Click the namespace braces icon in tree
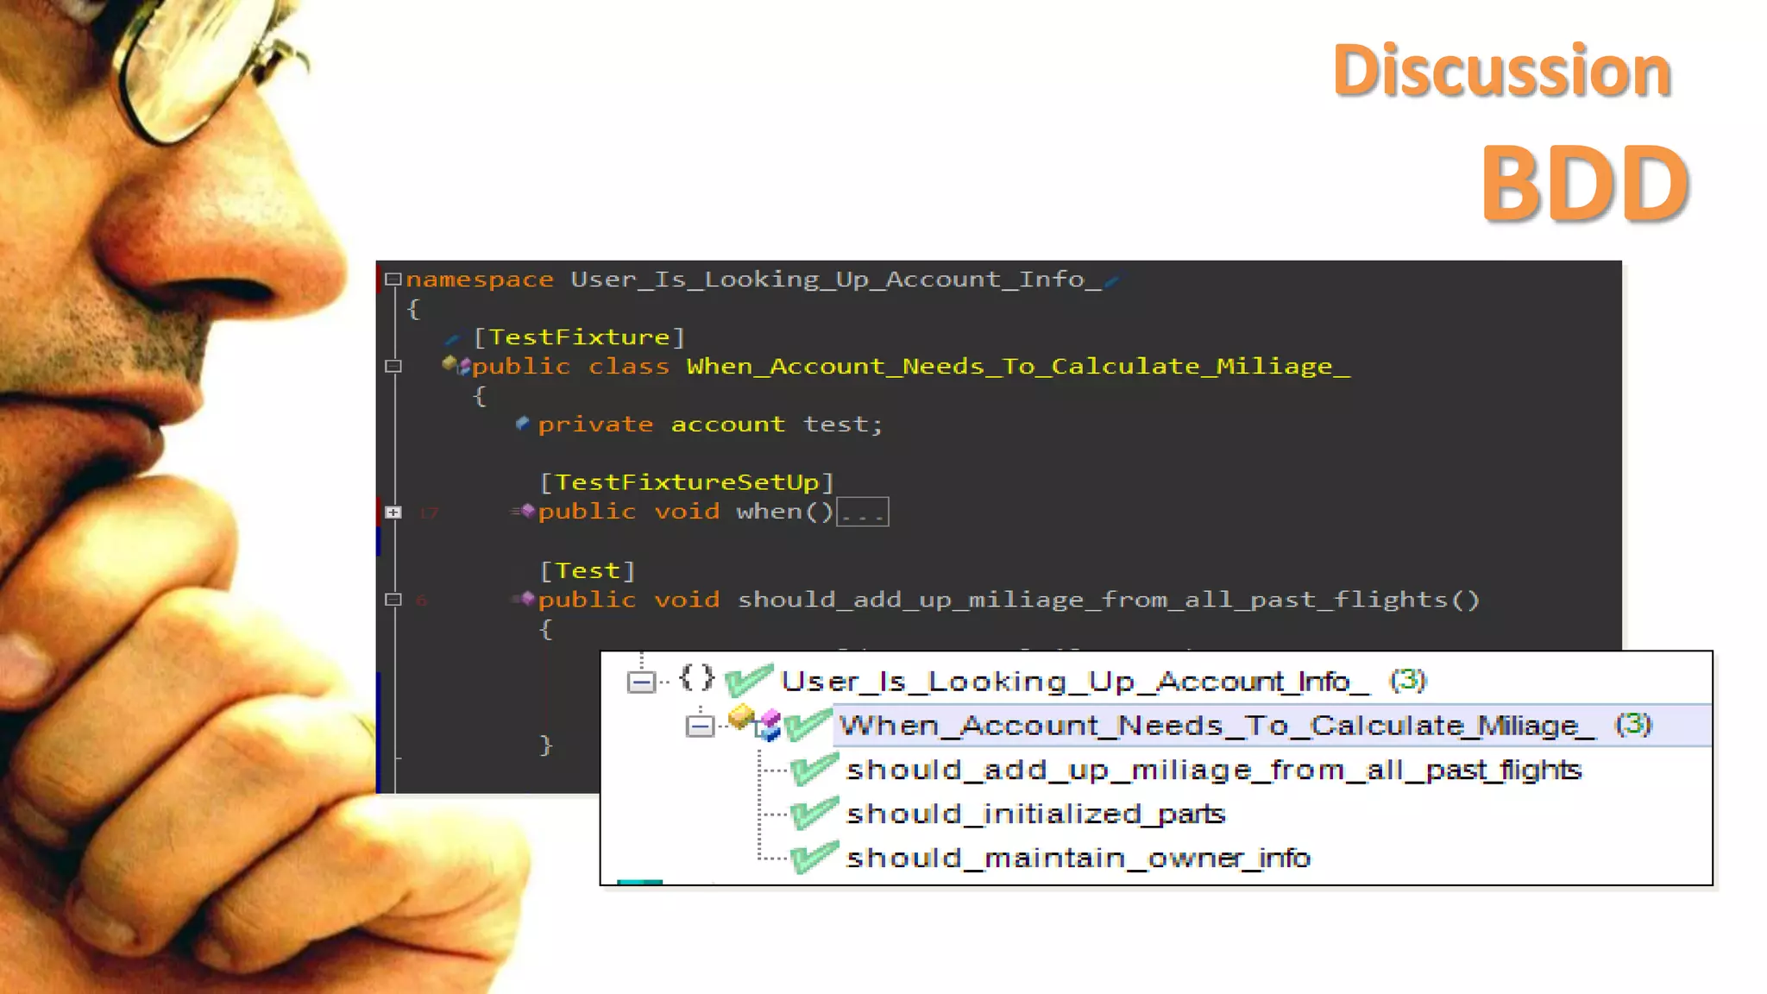This screenshot has width=1767, height=994. [696, 678]
